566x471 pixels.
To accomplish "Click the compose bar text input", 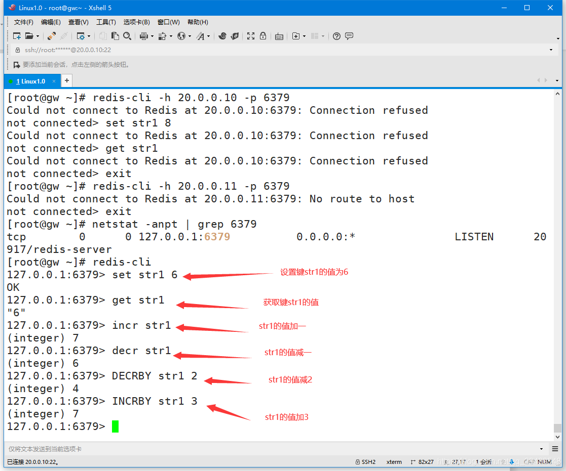I will 271,449.
